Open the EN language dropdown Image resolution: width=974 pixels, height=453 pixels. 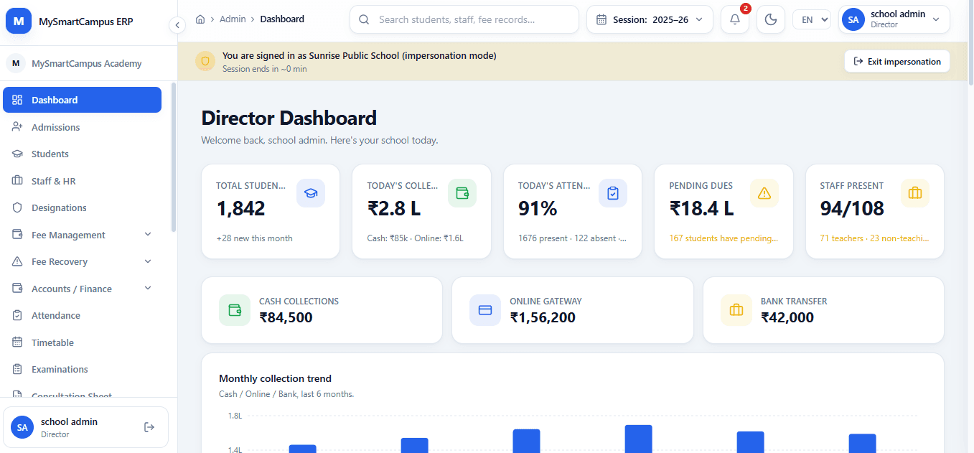(812, 20)
